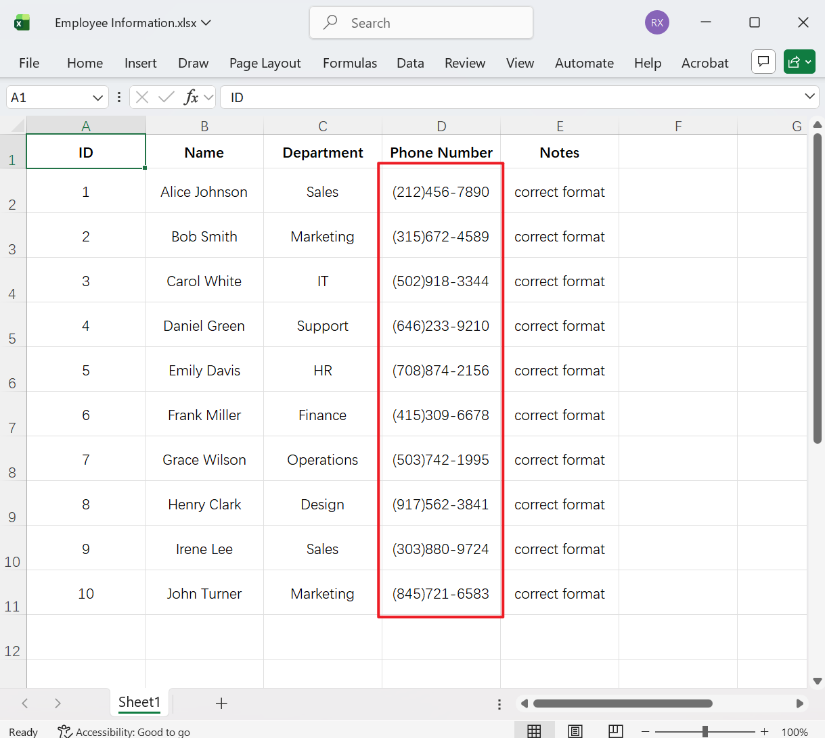Image resolution: width=825 pixels, height=738 pixels.
Task: Select the Sheet1 tab
Action: pos(139,702)
